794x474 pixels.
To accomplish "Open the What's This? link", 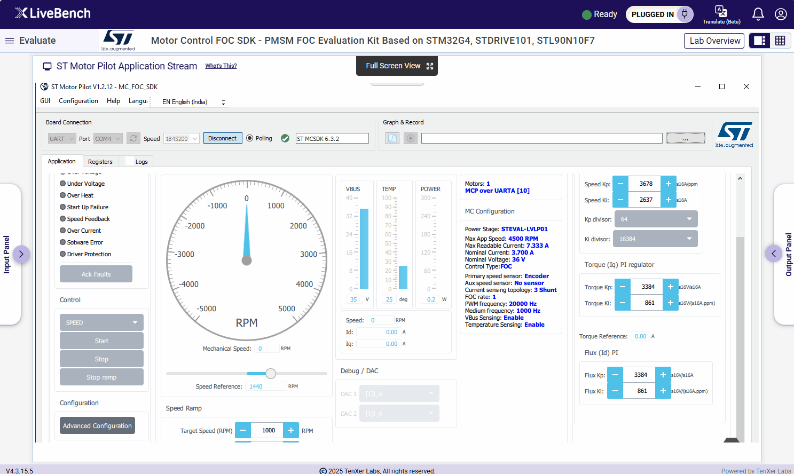I will click(x=221, y=66).
